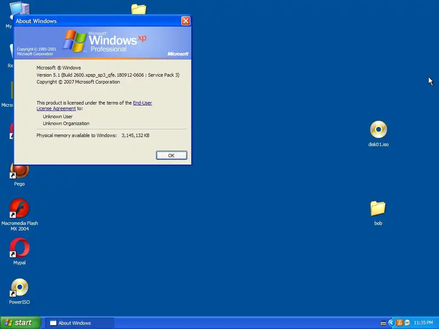Image resolution: width=439 pixels, height=329 pixels.
Task: Open the Start menu
Action: pyautogui.click(x=21, y=323)
